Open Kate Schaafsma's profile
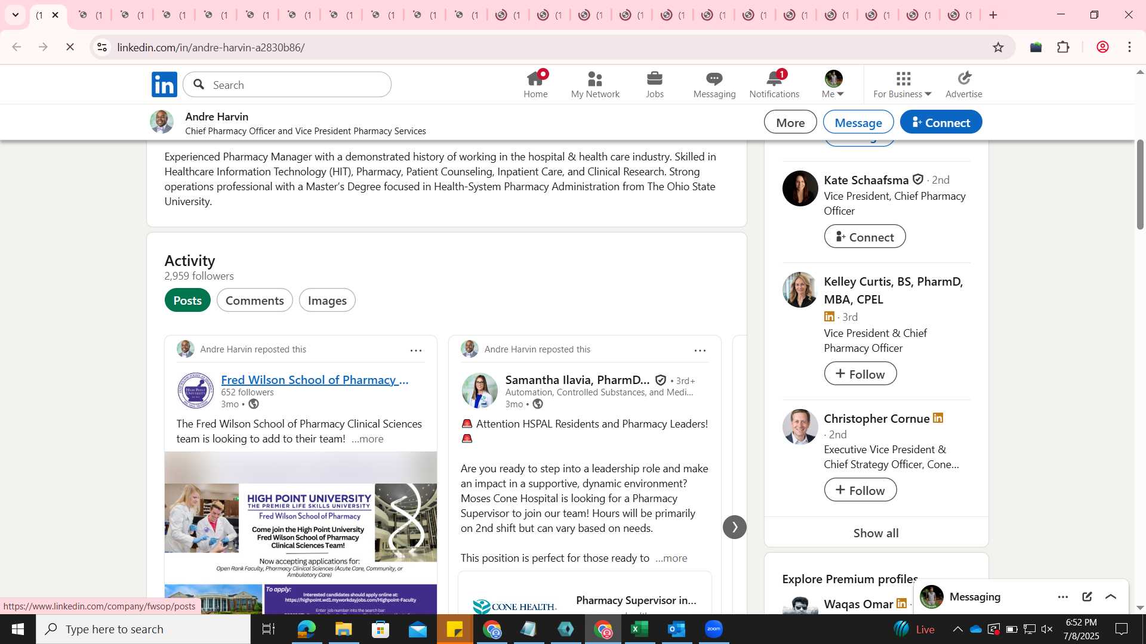 click(866, 179)
